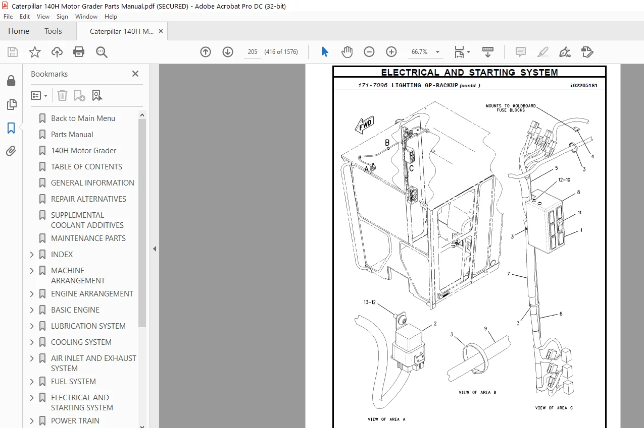
Task: Select the Highlight text tool
Action: 542,52
